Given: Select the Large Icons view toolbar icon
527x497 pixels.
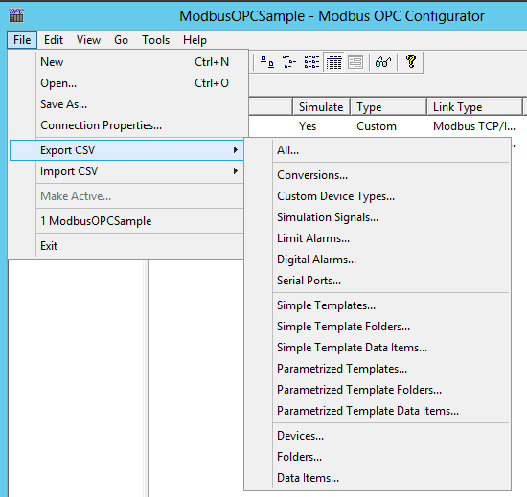Looking at the screenshot, I should coord(267,62).
